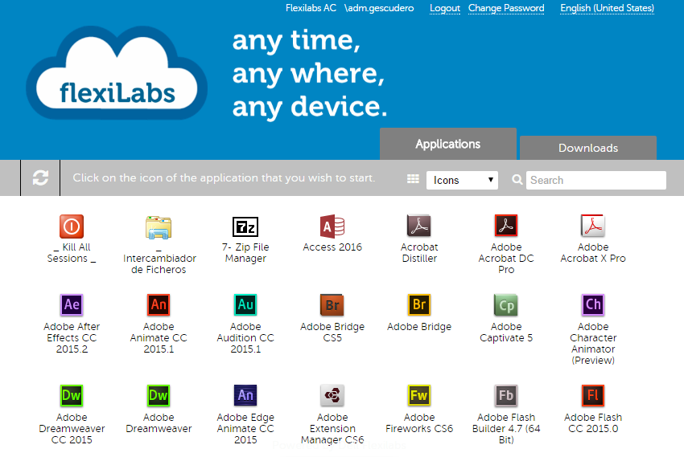
Task: Click the Logout link
Action: 444,8
